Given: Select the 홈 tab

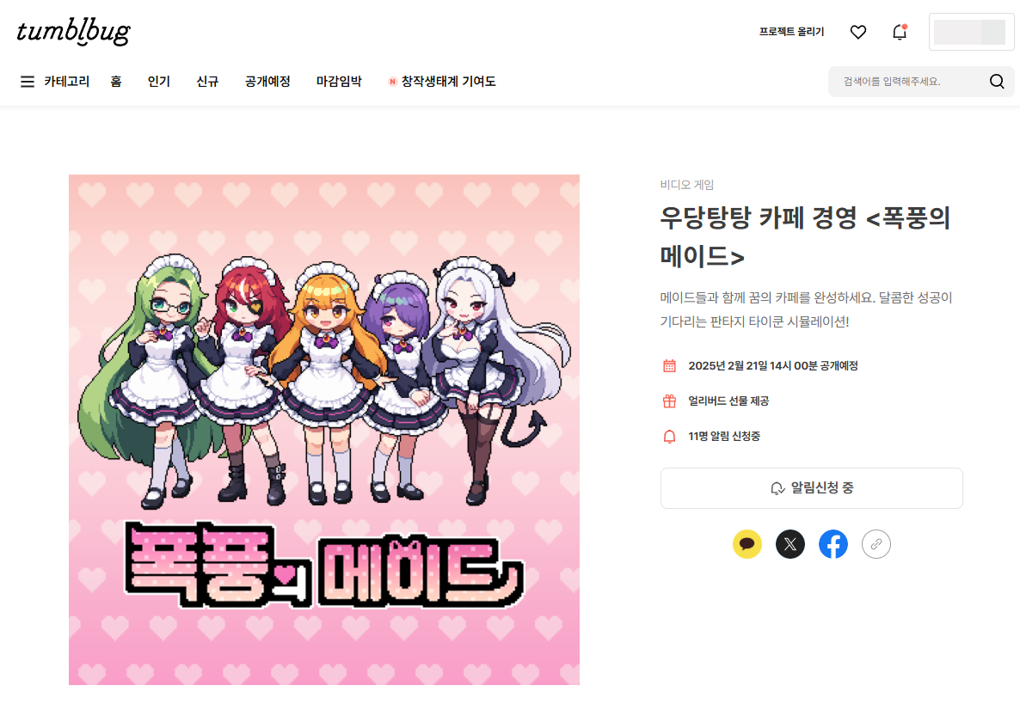Looking at the screenshot, I should [116, 82].
